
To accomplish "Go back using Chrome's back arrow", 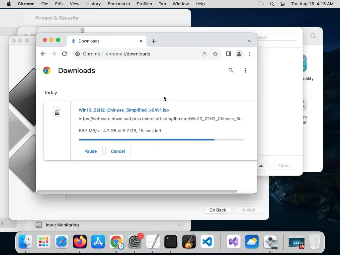I will pos(43,54).
